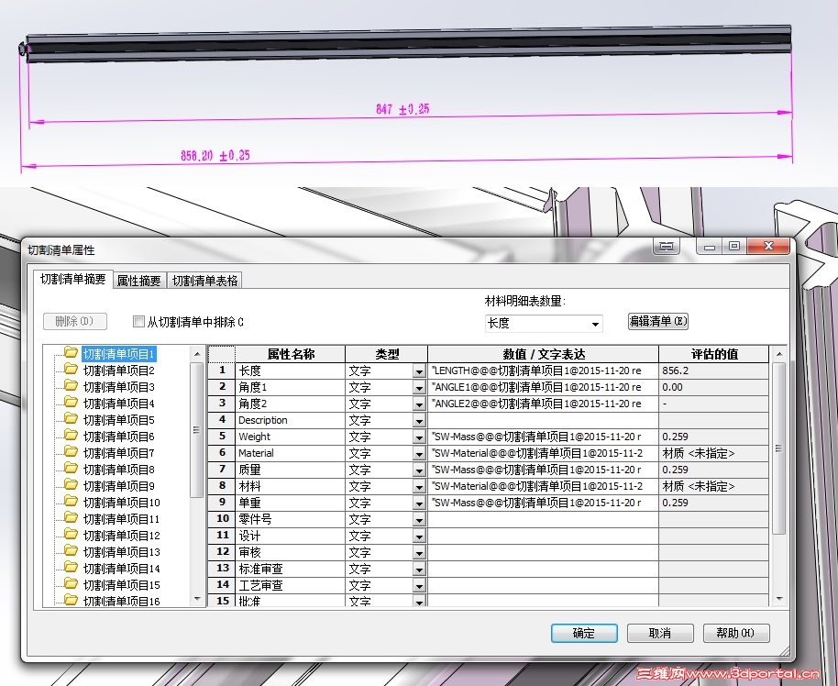The image size is (838, 686).
Task: Click folder icon of 切割清单项目4
Action: [71, 402]
